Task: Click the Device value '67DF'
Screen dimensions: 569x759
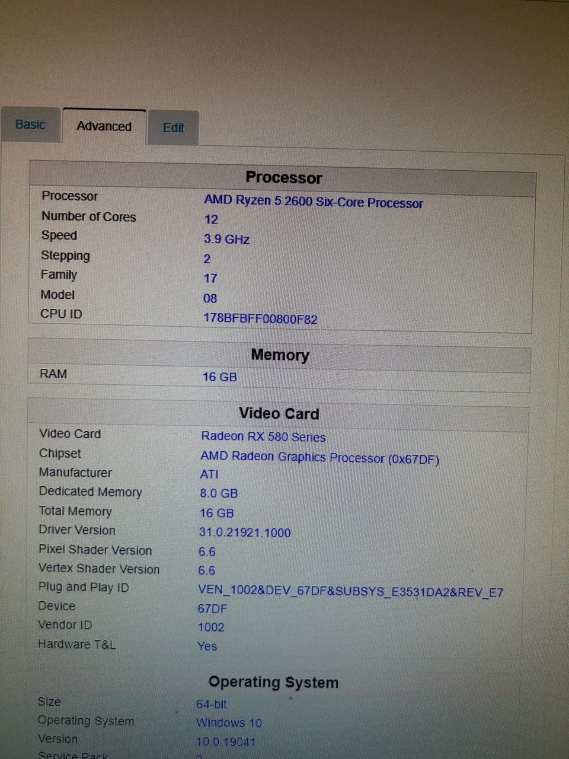Action: coord(212,608)
